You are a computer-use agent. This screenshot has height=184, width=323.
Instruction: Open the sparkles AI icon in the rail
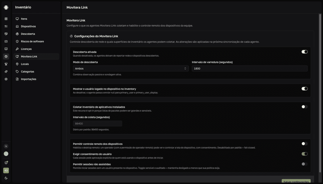6,72
